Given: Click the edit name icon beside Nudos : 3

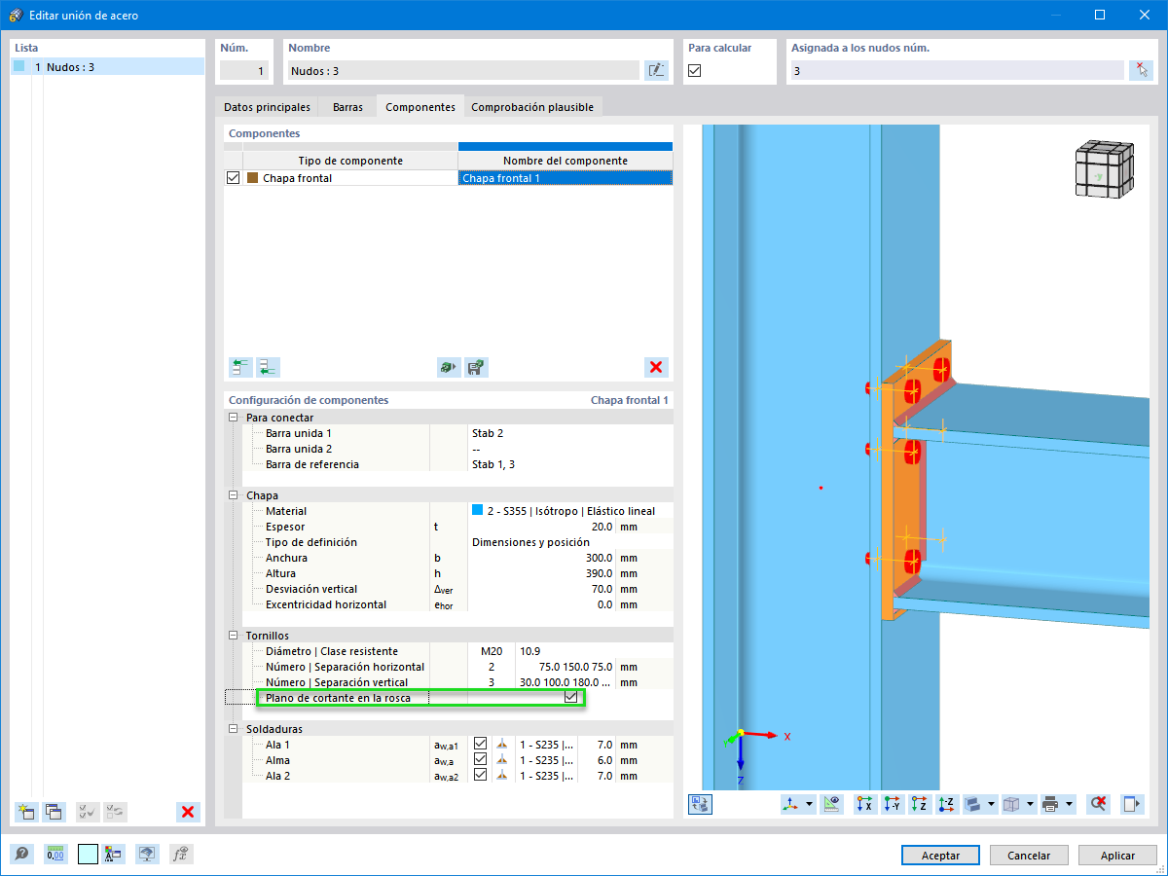Looking at the screenshot, I should pos(657,70).
